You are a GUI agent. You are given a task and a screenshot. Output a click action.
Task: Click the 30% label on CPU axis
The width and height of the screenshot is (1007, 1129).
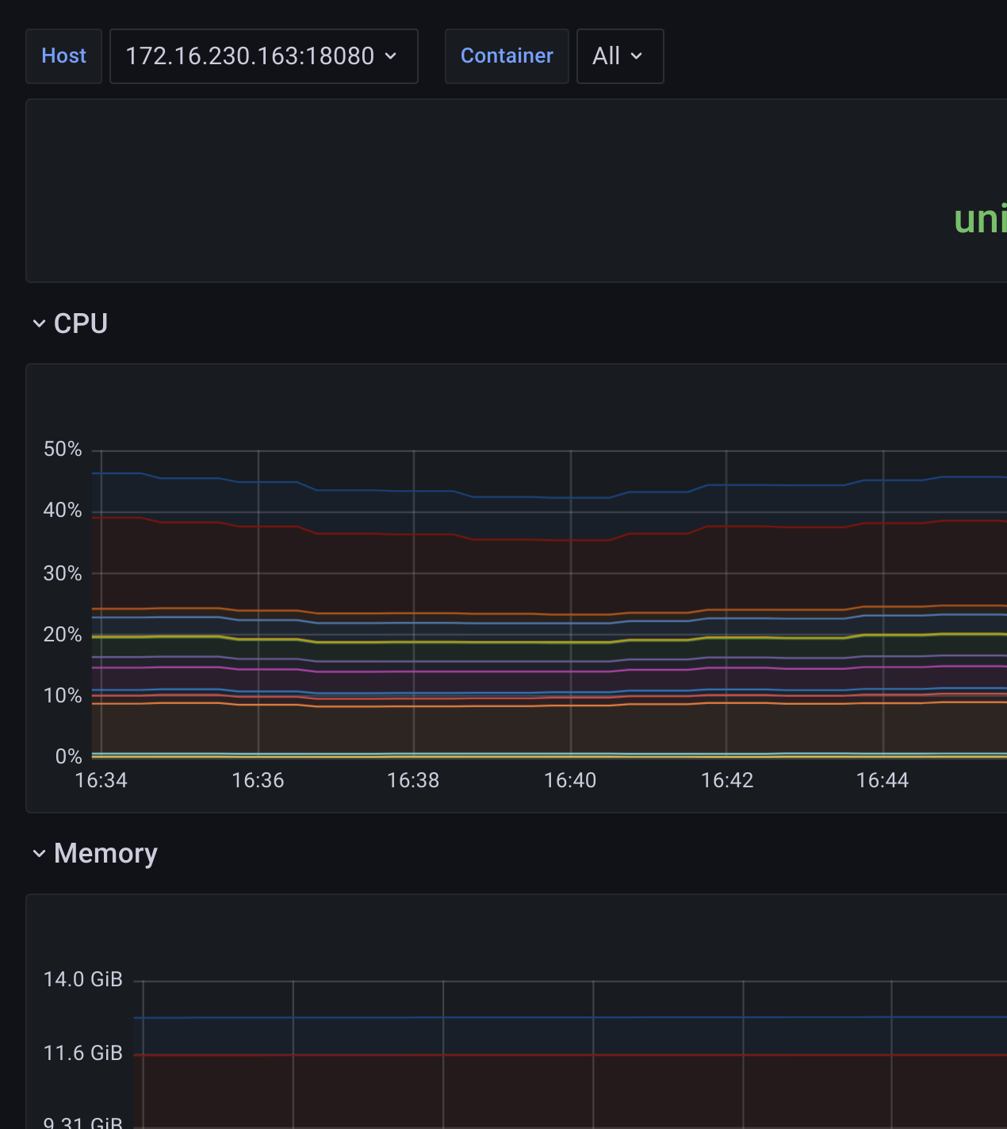[x=63, y=573]
